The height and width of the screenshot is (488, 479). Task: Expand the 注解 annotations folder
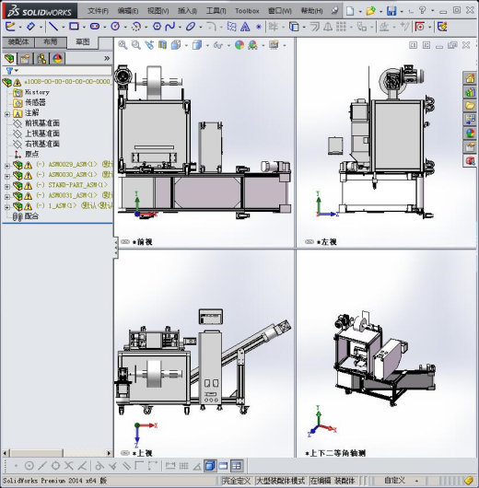7,114
